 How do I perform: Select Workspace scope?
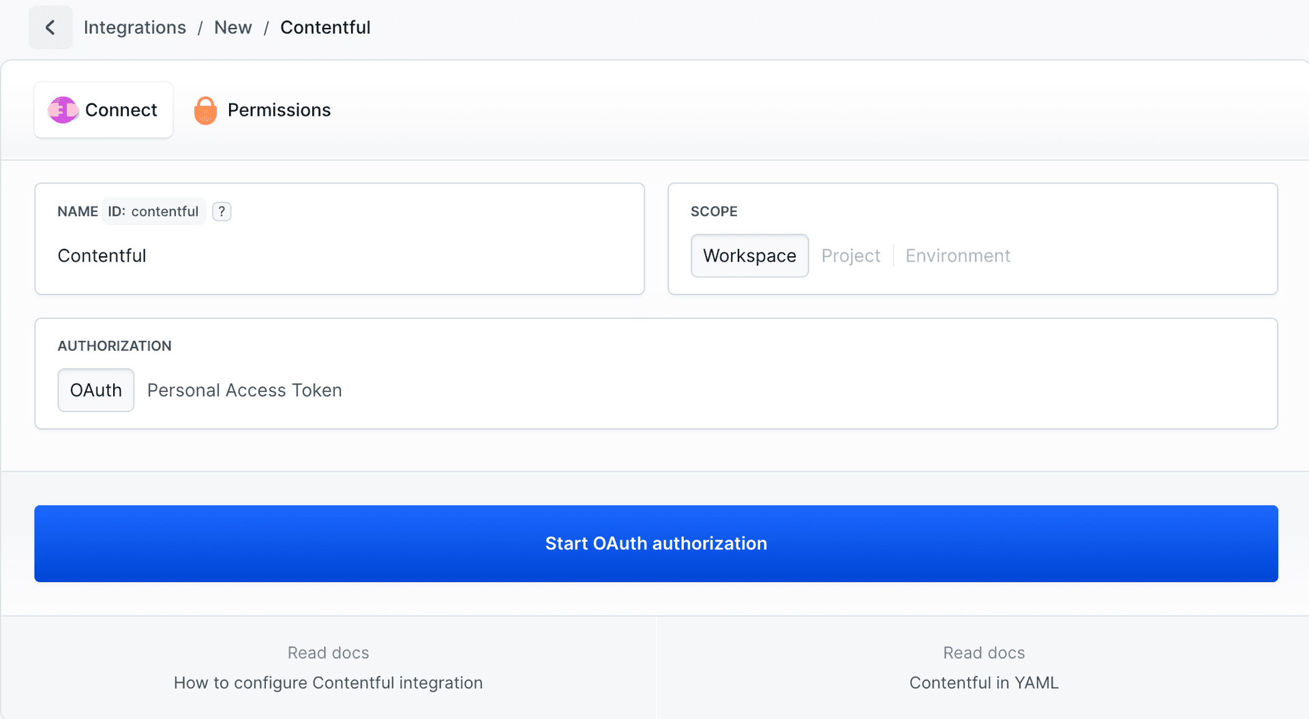(749, 256)
